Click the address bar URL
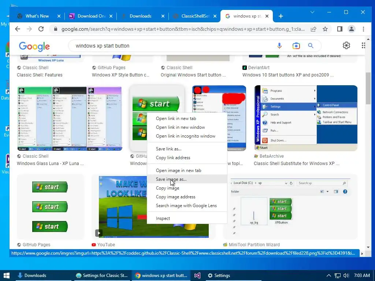The height and width of the screenshot is (281, 375). pyautogui.click(x=183, y=29)
